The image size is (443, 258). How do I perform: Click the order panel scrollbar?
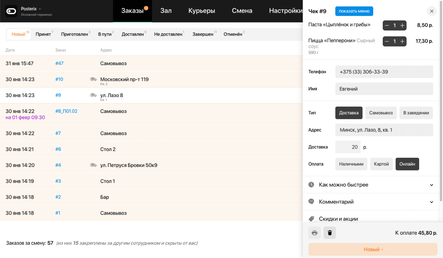[441, 101]
